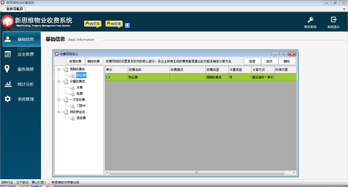Select the 业主收费 calendar icon in sidebar
This screenshot has height=187, width=348.
tap(8, 54)
